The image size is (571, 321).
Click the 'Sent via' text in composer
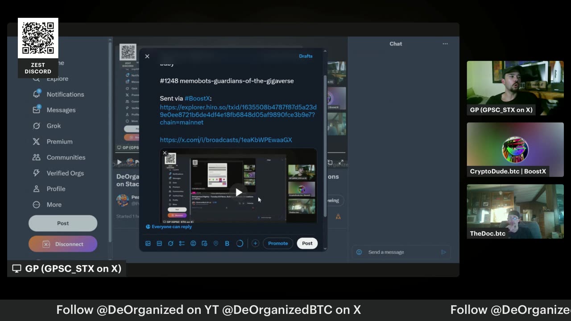pos(171,98)
